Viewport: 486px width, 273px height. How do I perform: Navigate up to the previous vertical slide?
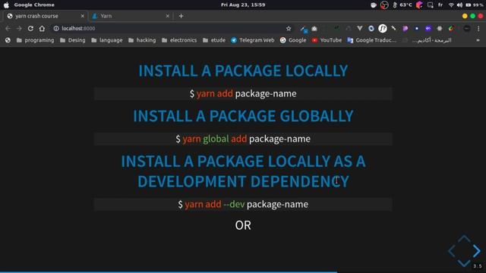pyautogui.click(x=464, y=239)
